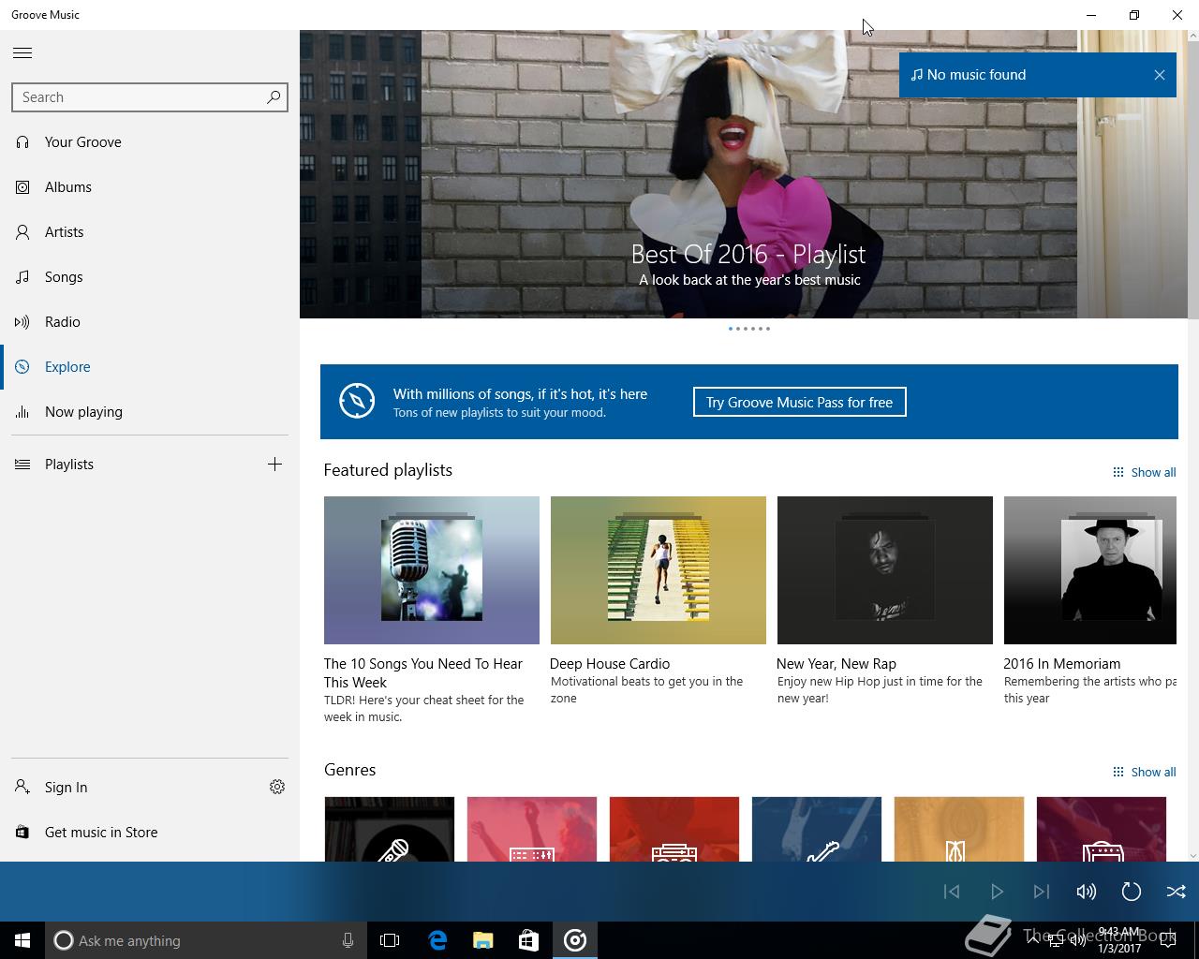Click Cortana microphone icon
This screenshot has width=1199, height=959.
tap(348, 940)
